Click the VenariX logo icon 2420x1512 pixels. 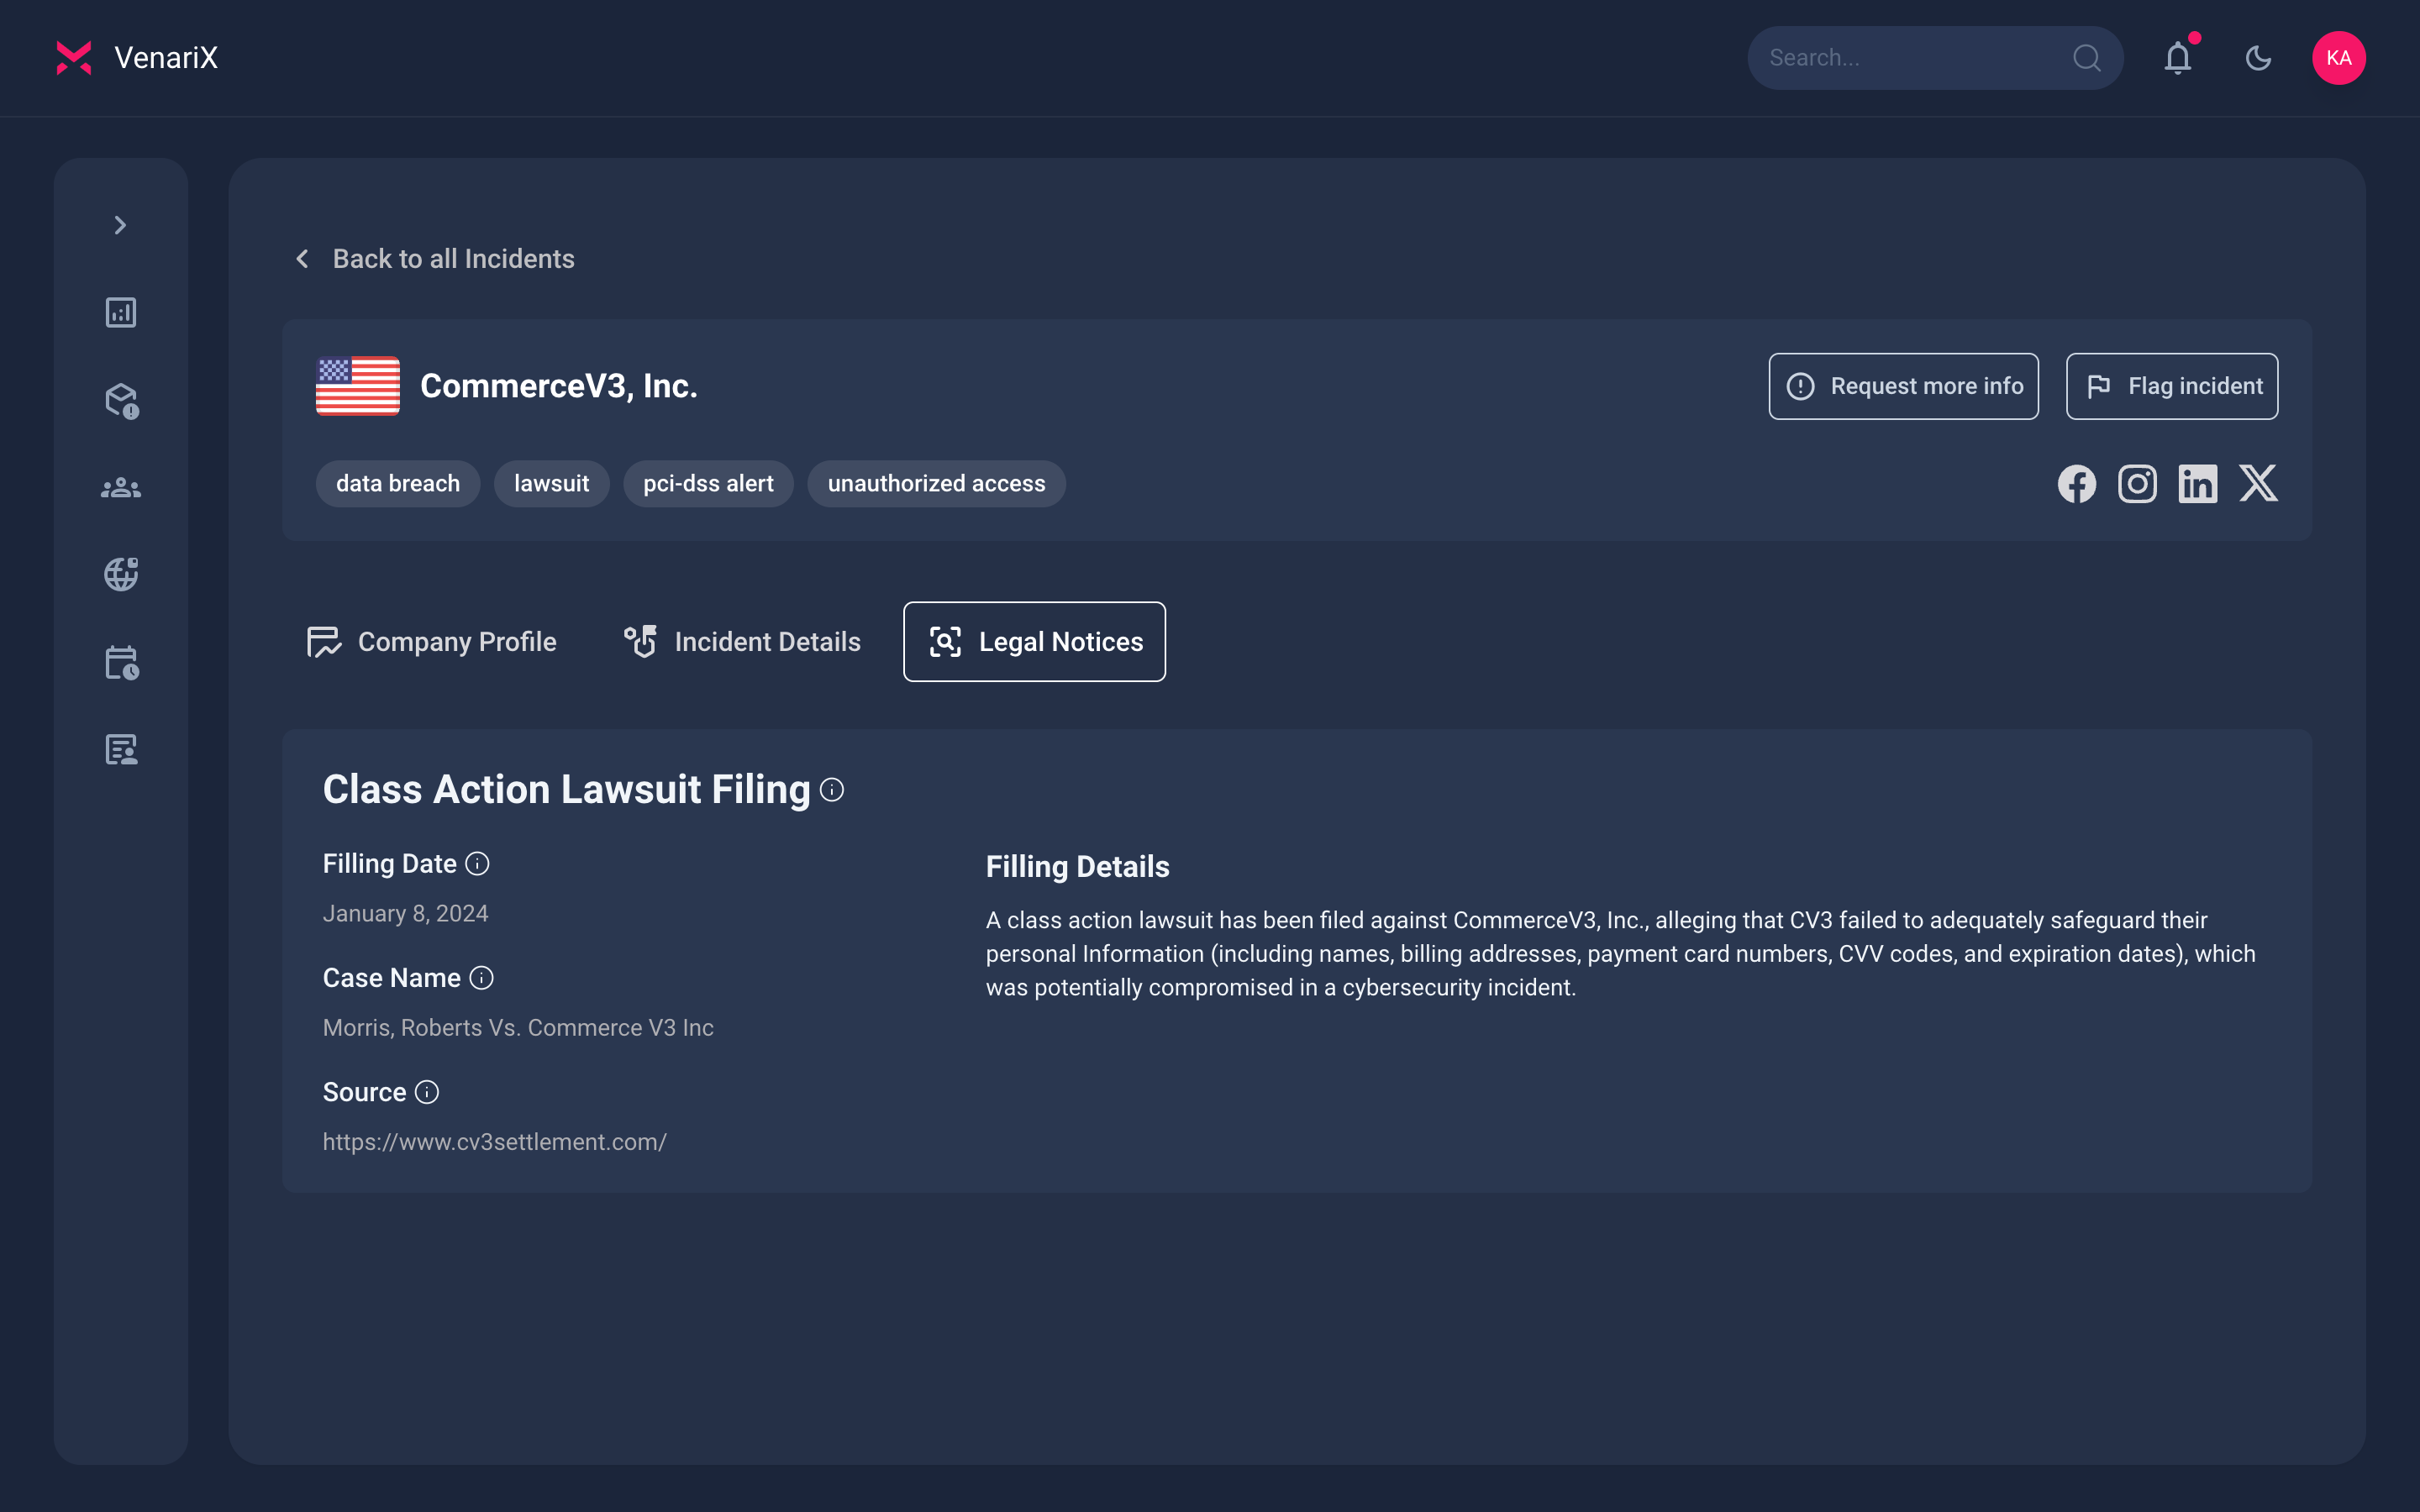[x=74, y=58]
